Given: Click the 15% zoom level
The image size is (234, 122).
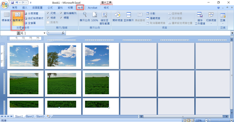Looking at the screenshot, I should pyautogui.click(x=199, y=120).
